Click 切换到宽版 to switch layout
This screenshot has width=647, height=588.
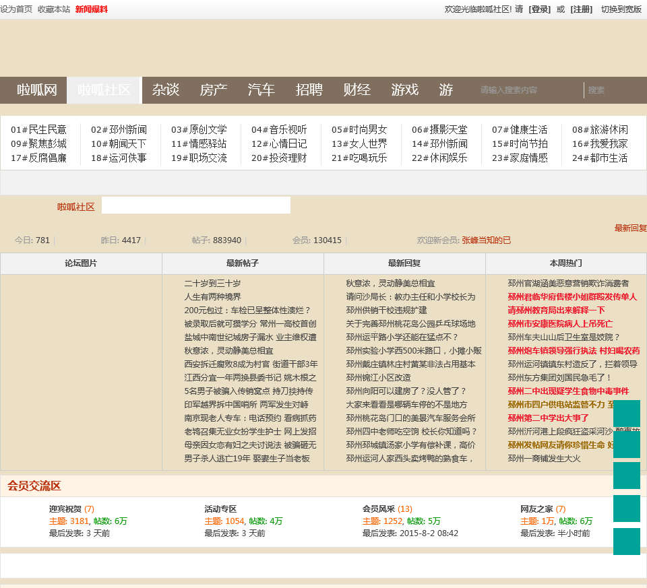[x=621, y=9]
